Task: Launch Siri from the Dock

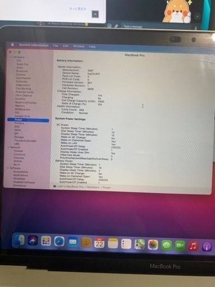Action: (33, 240)
